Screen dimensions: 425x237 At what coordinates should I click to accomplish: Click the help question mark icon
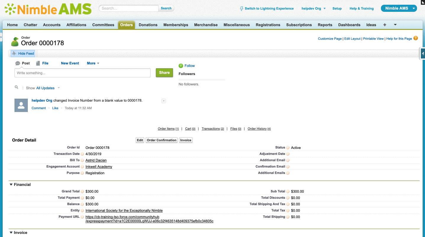click(416, 38)
